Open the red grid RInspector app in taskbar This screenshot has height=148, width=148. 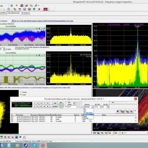tap(43, 145)
